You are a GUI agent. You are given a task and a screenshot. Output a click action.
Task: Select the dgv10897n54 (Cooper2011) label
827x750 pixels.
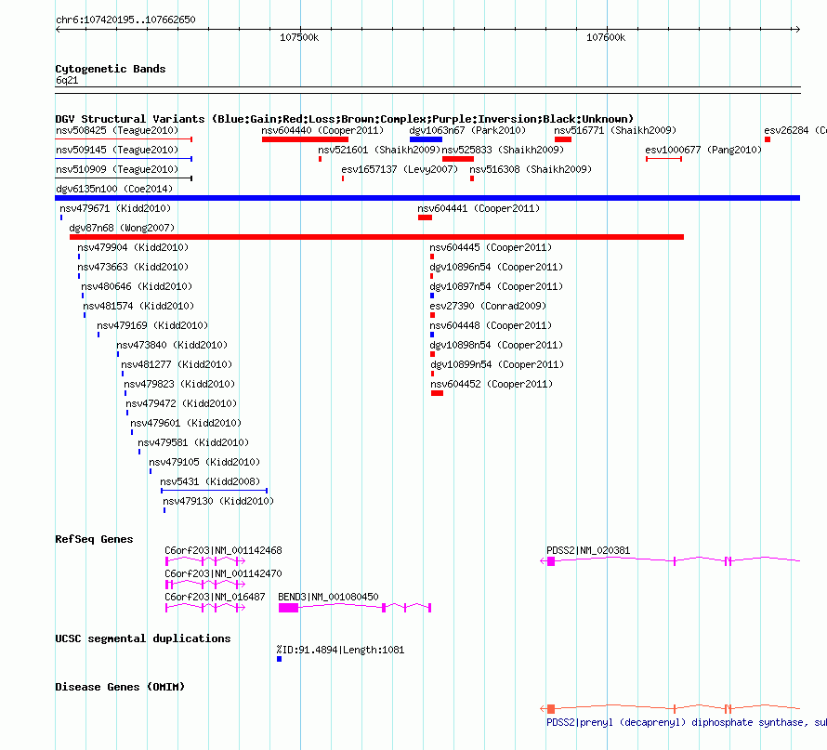click(496, 286)
